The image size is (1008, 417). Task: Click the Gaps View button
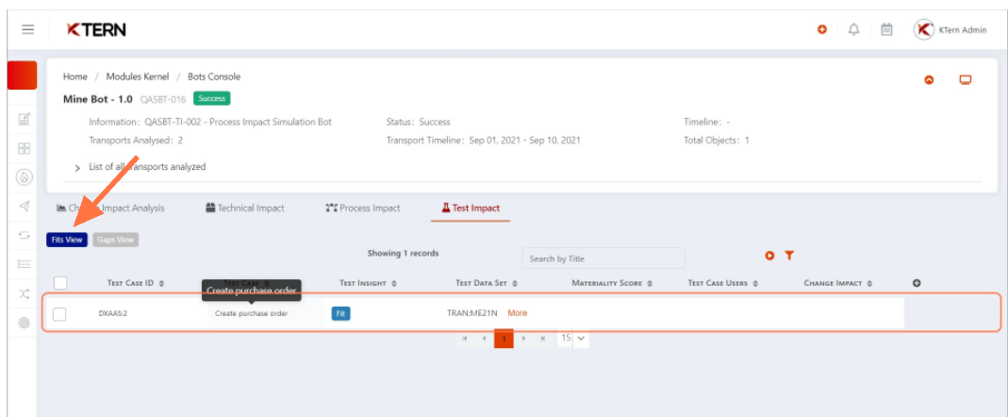[x=116, y=240]
